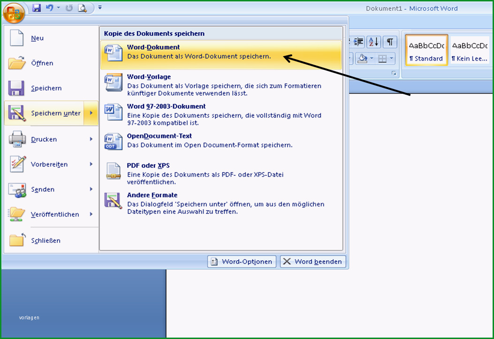Click the network folder icon beside Veröffentlichen
The height and width of the screenshot is (339, 494).
tap(17, 214)
